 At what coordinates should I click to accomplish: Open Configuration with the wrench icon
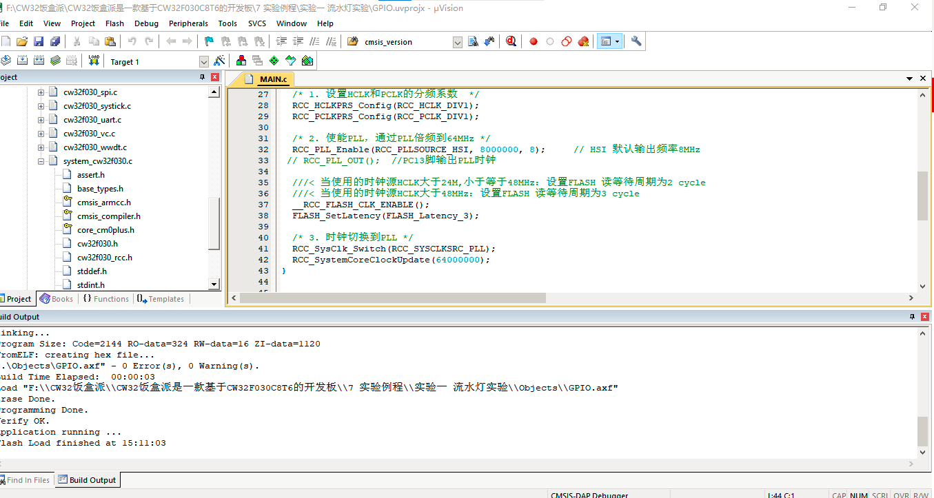tap(636, 41)
